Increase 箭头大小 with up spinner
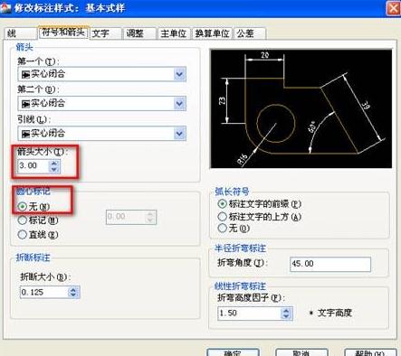The image size is (401, 356). point(54,164)
